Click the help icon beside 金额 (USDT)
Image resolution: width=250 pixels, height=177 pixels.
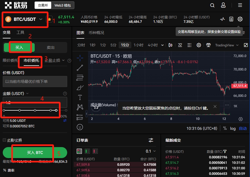click(x=65, y=94)
